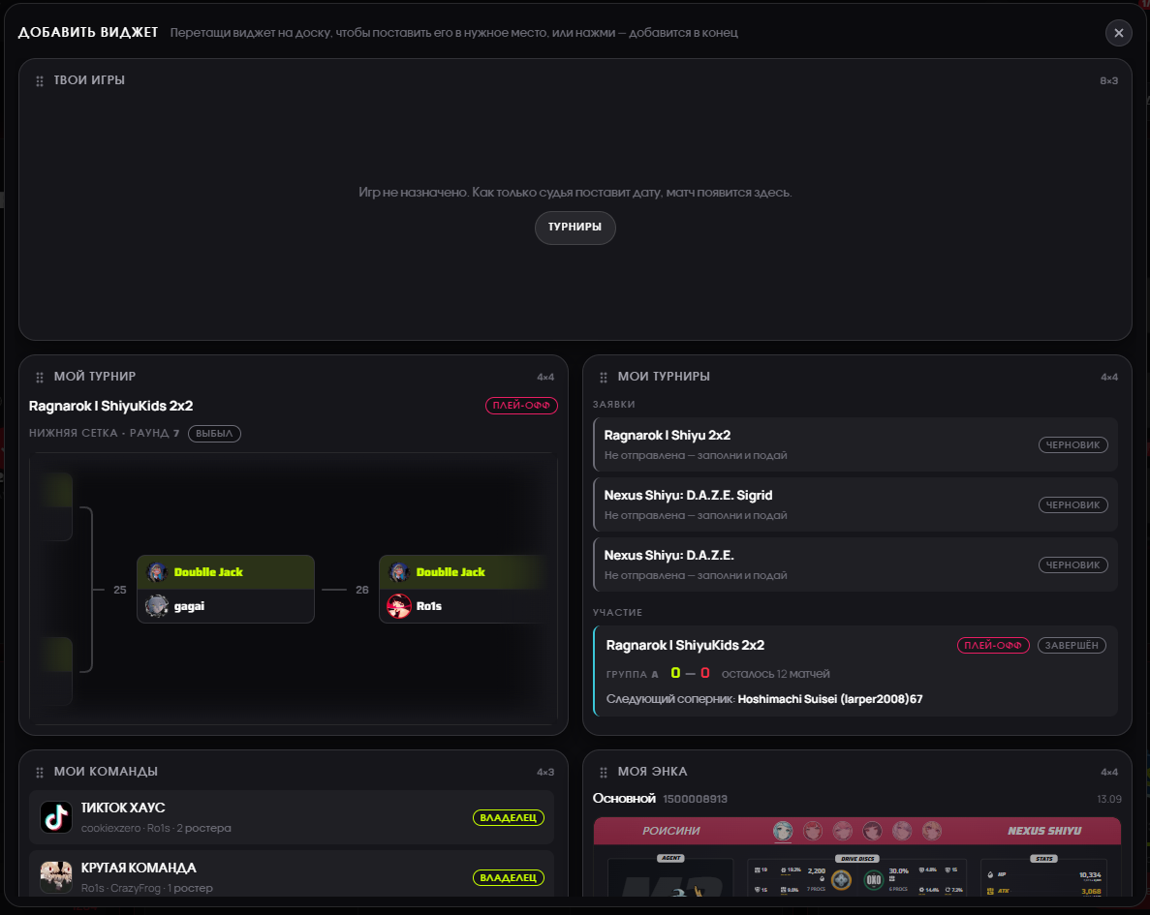Open the ТУРНИРЫ button
This screenshot has width=1150, height=915.
point(575,228)
